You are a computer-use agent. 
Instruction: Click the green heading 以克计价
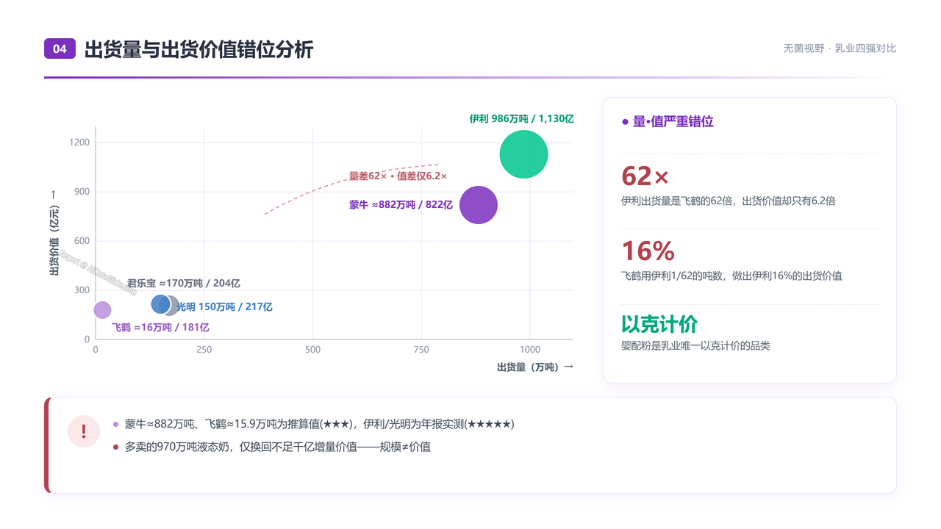pyautogui.click(x=659, y=324)
